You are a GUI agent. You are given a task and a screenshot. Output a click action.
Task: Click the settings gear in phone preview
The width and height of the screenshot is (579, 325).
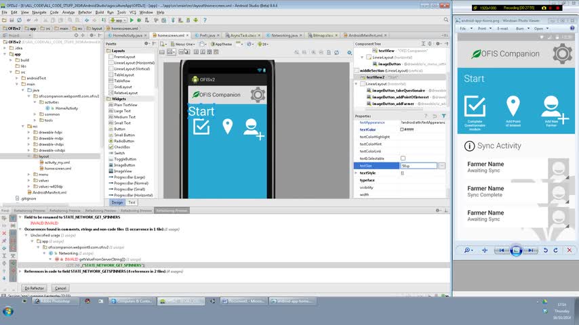pyautogui.click(x=257, y=94)
